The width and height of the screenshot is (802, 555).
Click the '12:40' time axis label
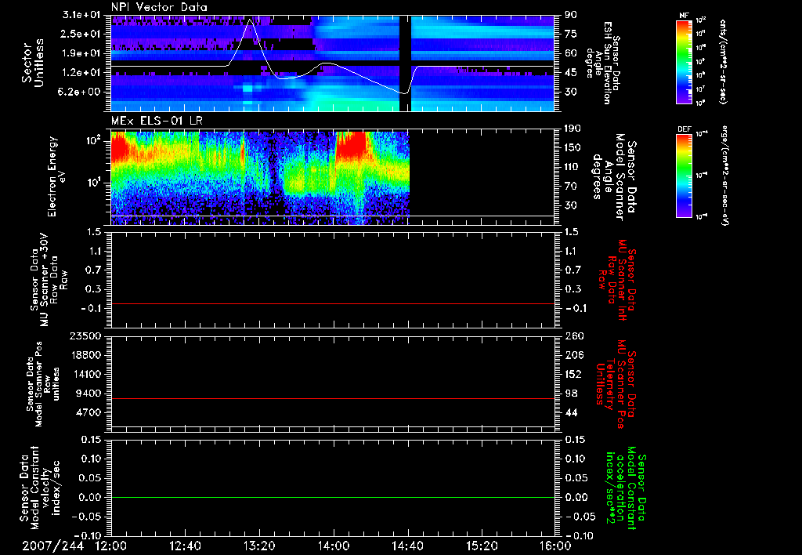(185, 546)
